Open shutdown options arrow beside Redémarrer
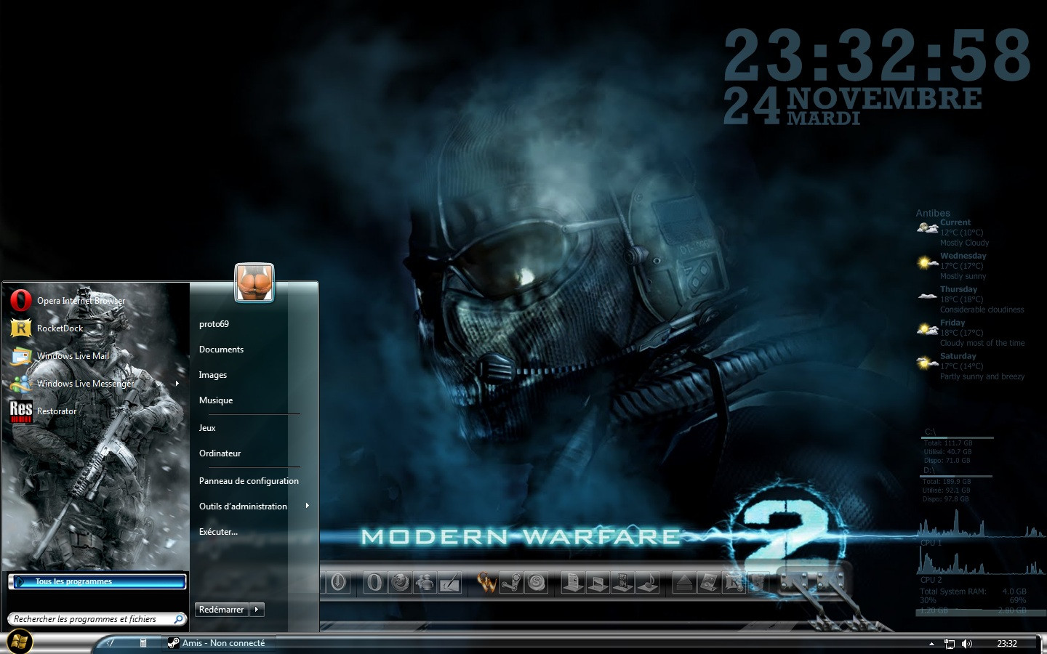 point(257,610)
